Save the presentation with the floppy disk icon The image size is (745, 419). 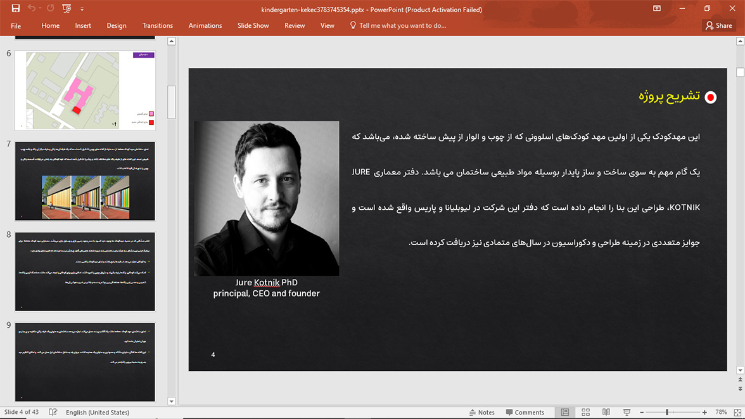click(x=16, y=9)
